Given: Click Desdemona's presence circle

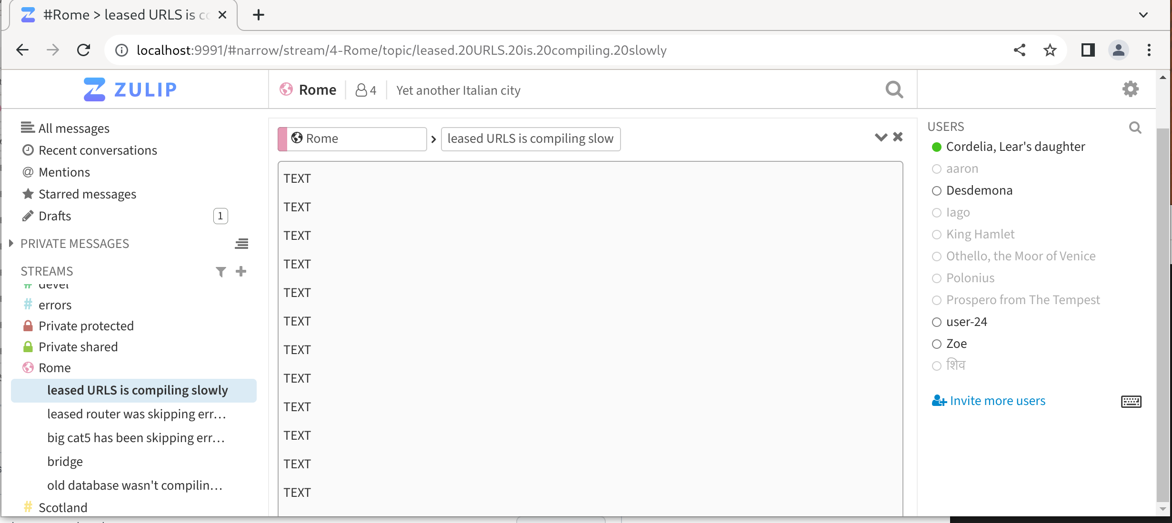Looking at the screenshot, I should tap(937, 190).
